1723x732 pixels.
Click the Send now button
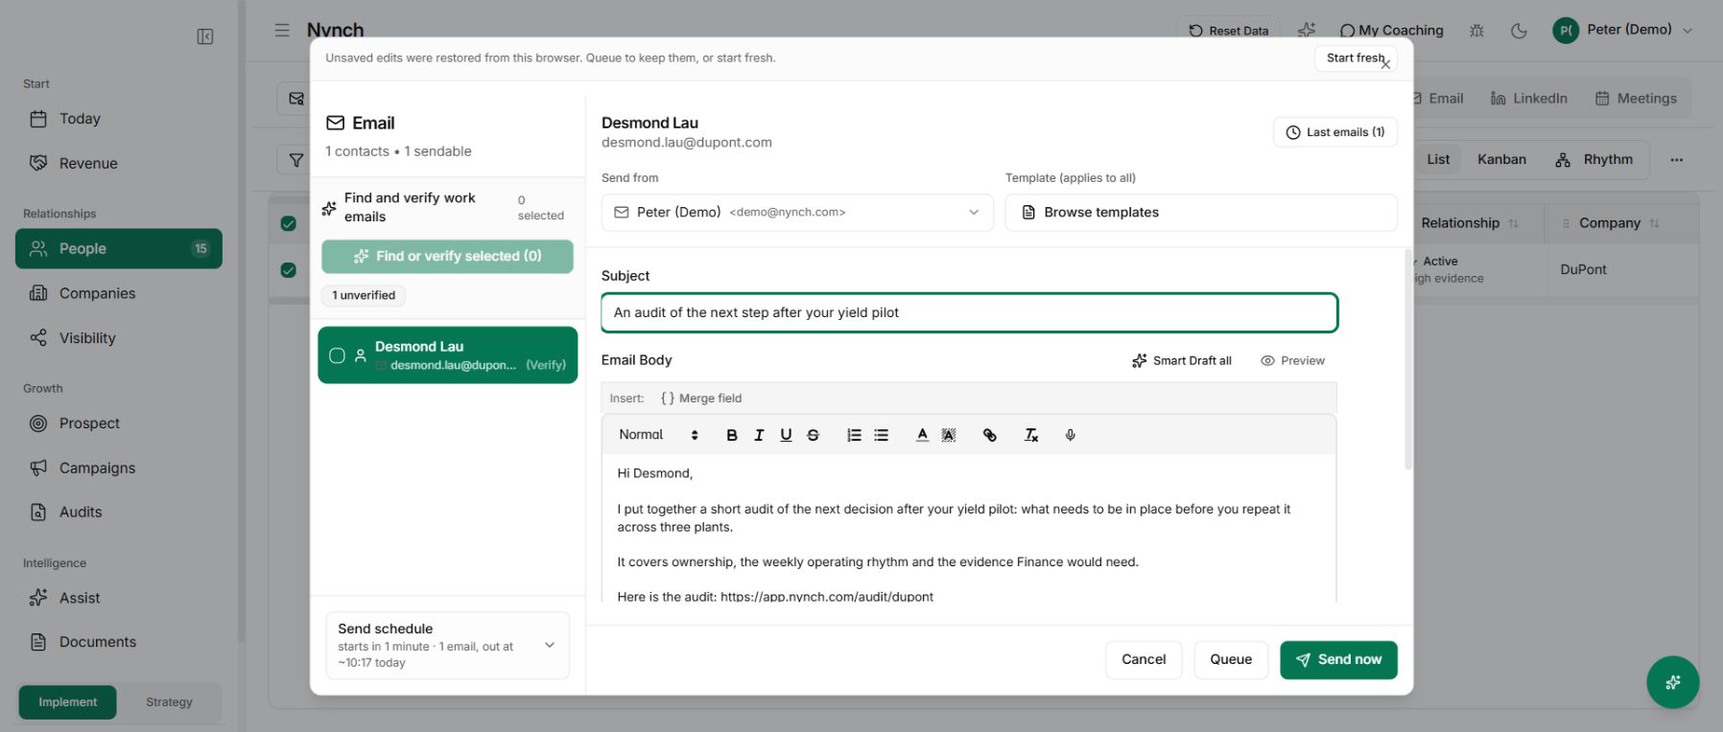[x=1338, y=660]
